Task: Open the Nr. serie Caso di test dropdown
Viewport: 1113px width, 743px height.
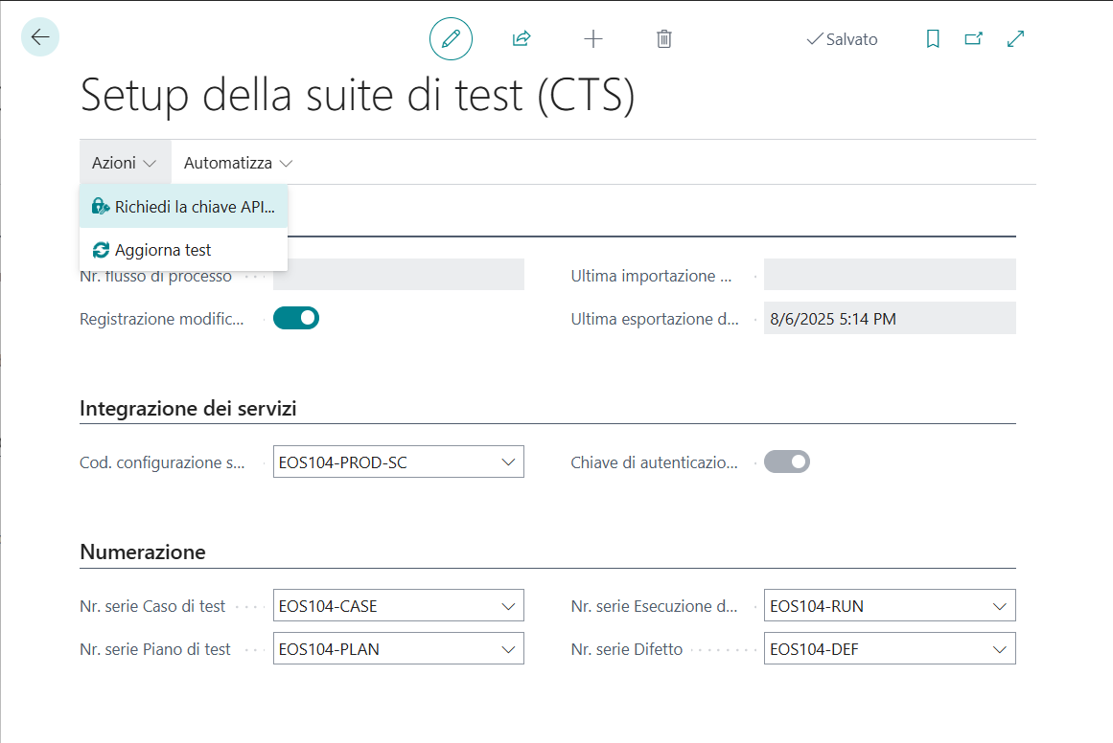Action: [508, 606]
